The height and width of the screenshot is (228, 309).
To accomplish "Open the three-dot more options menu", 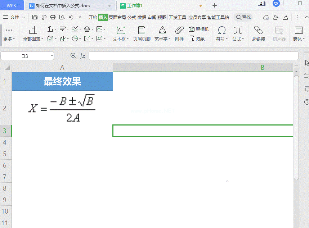I will point(298,17).
